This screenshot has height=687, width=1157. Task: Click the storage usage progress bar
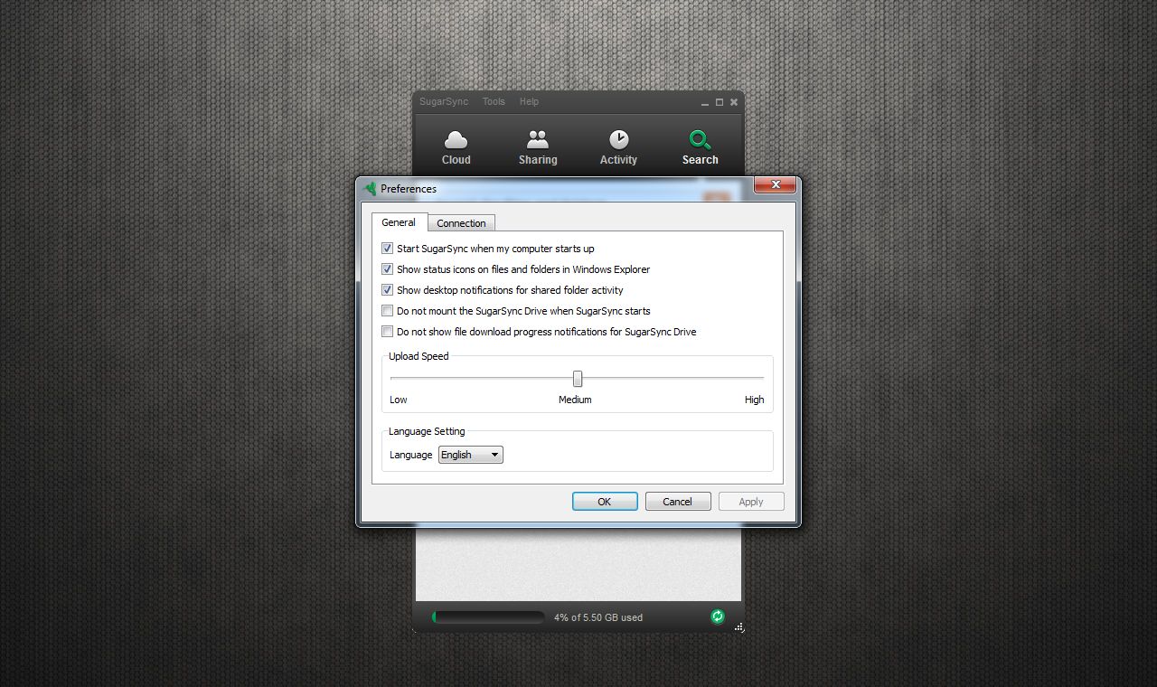[488, 617]
